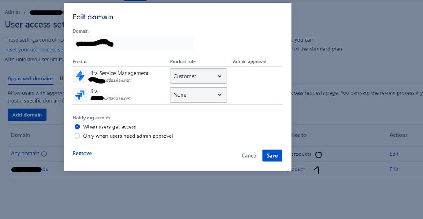Open the Customer product role dropdown
The width and height of the screenshot is (423, 219).
(x=198, y=76)
